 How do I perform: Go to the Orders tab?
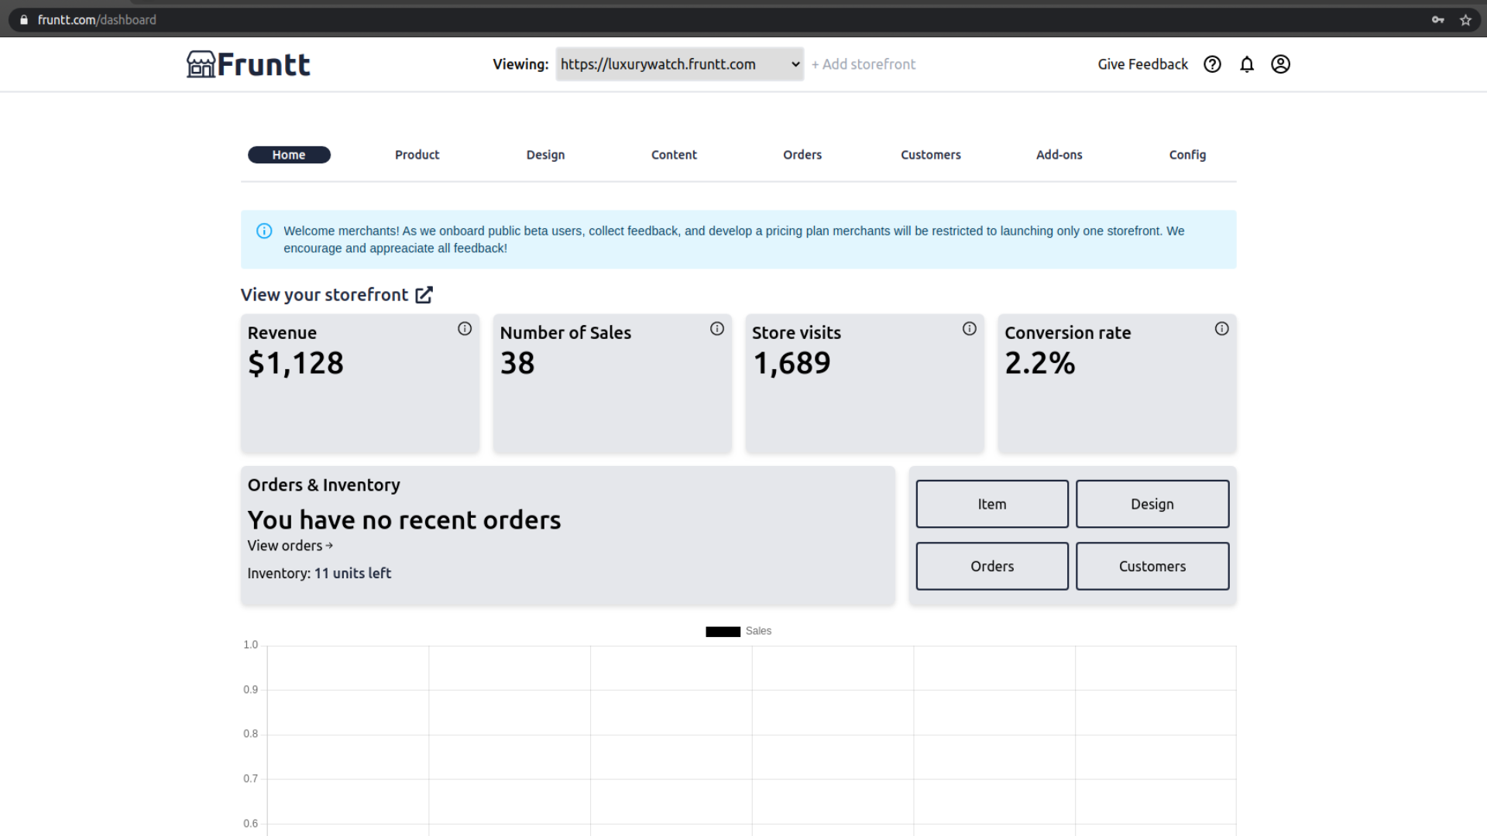tap(802, 155)
